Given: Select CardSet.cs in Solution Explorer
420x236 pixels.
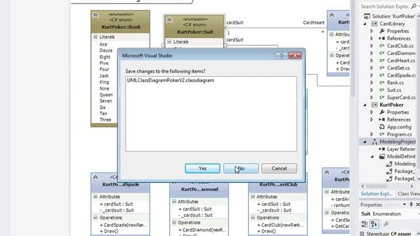Looking at the screenshot, I should 398,68.
